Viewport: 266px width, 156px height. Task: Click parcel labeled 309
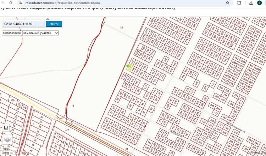tap(205, 98)
